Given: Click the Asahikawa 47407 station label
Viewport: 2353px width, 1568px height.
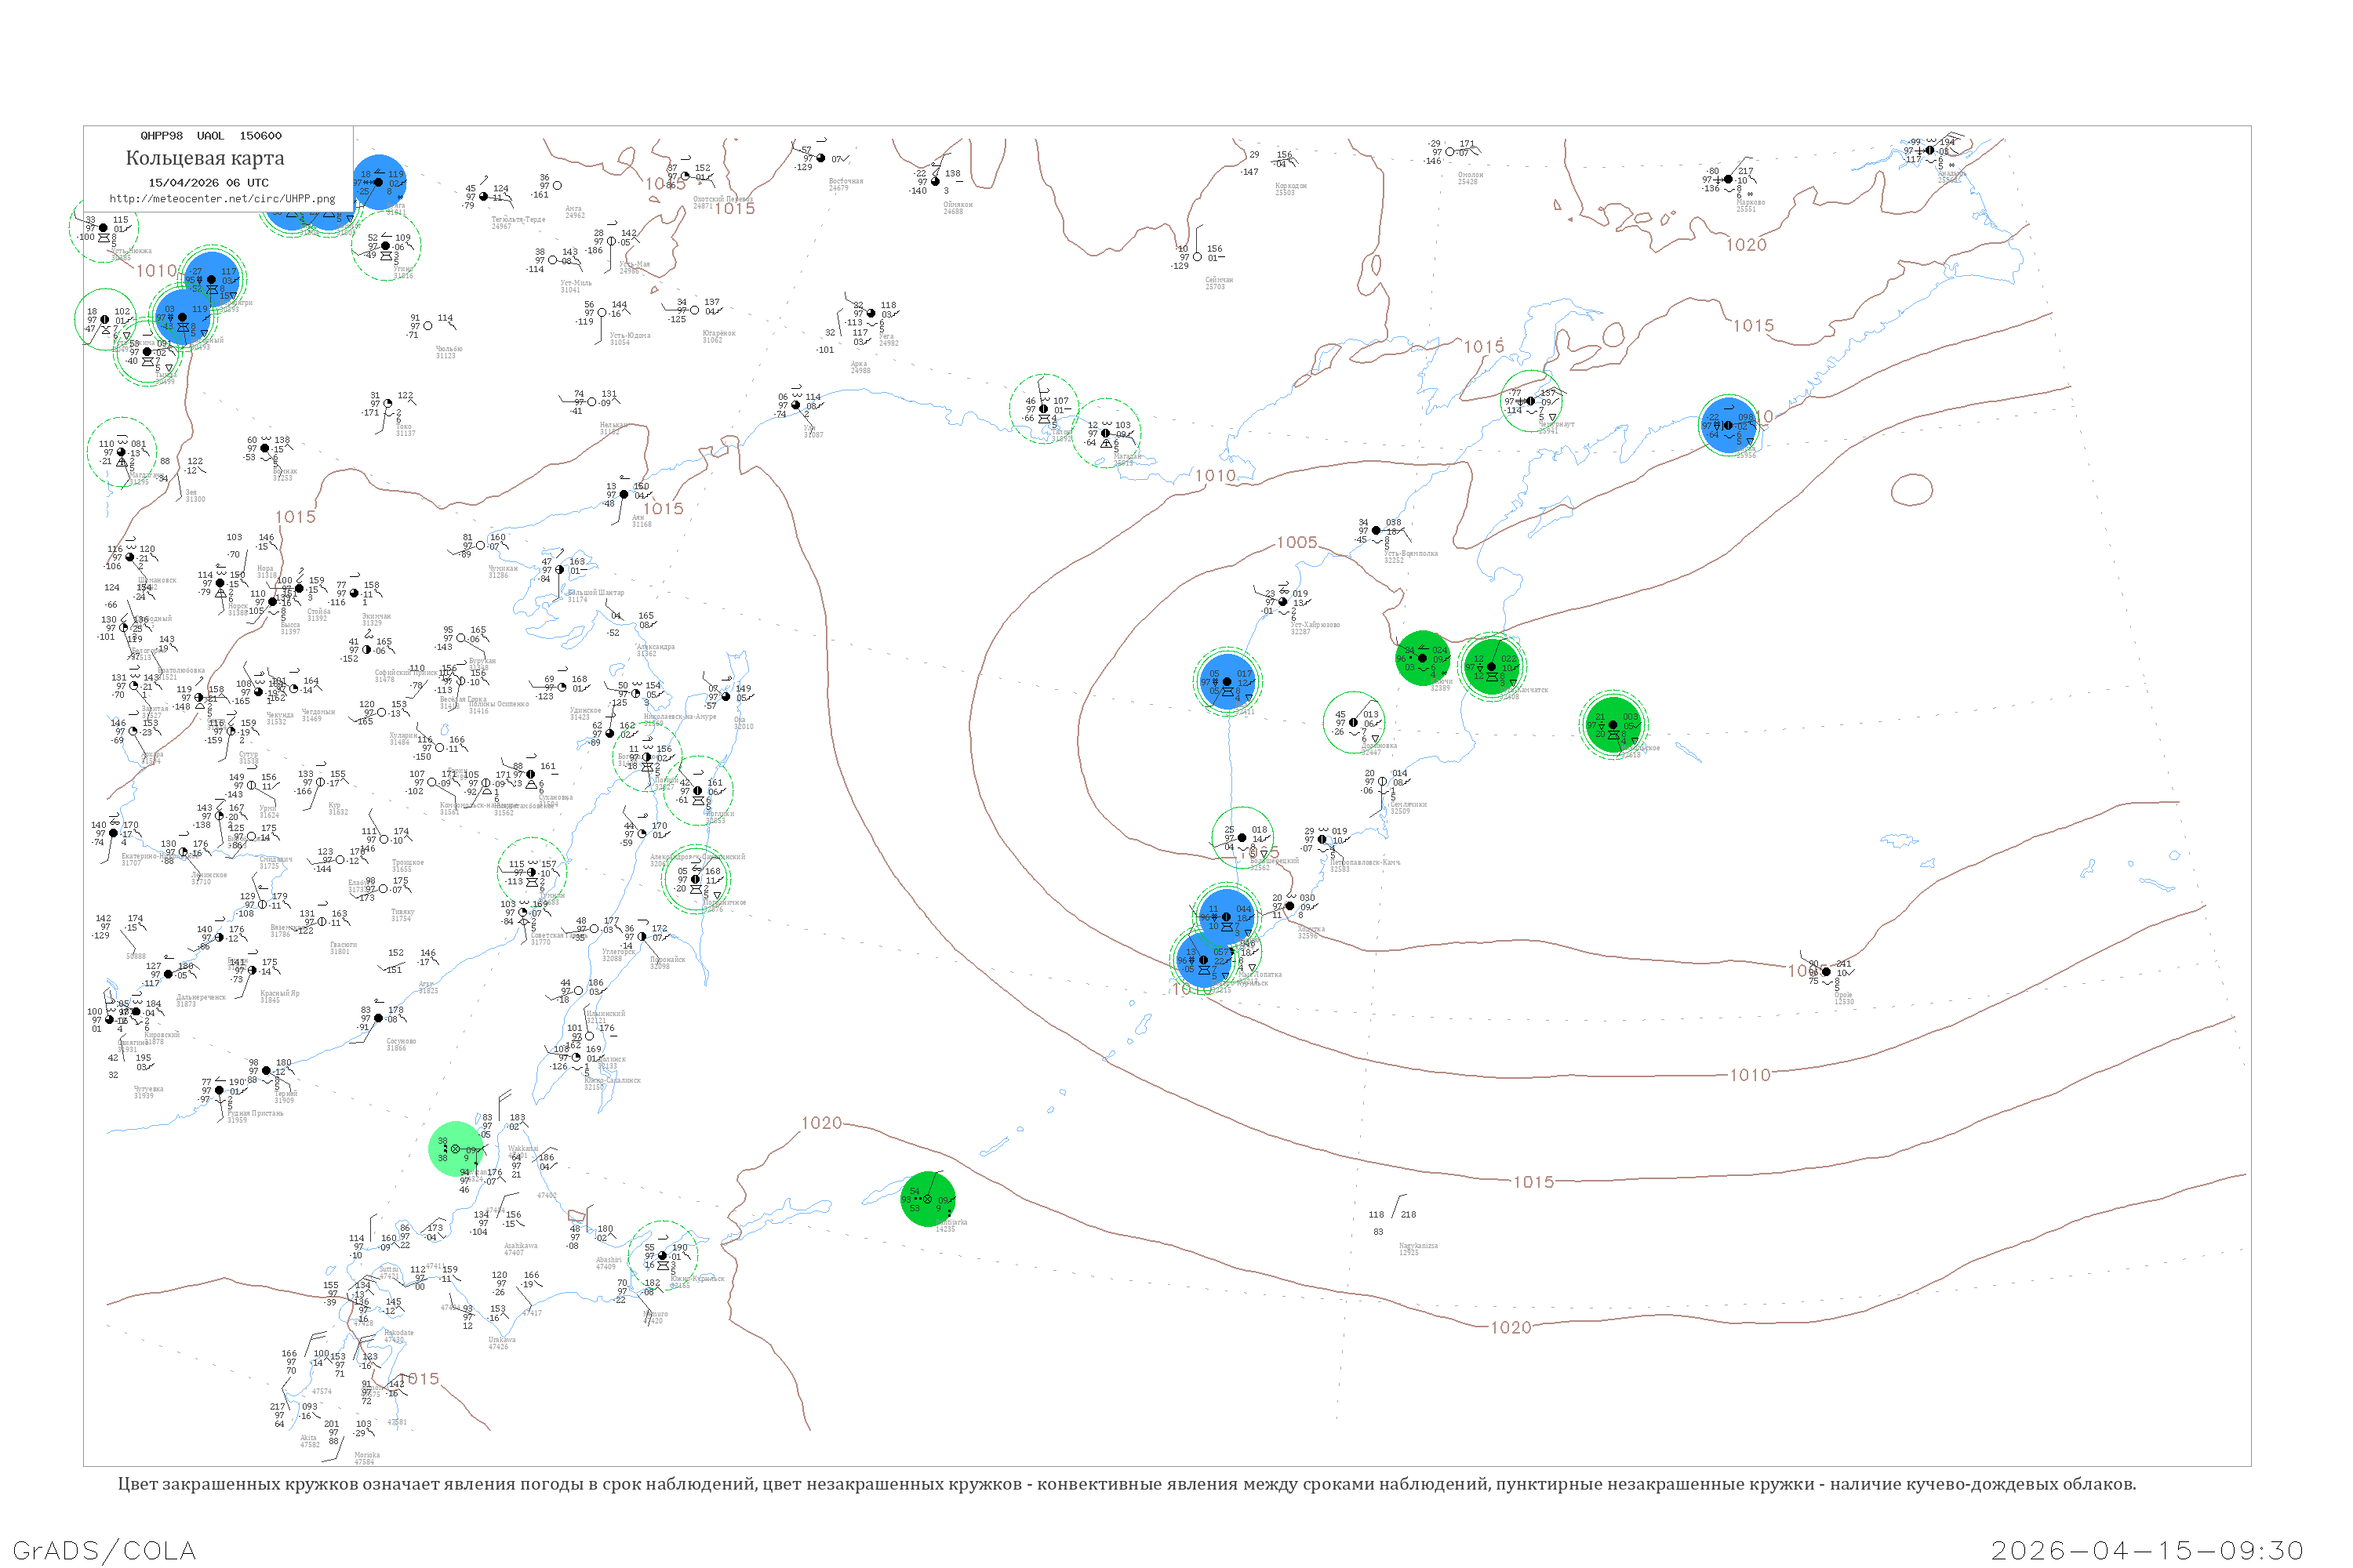Looking at the screenshot, I should [520, 1249].
